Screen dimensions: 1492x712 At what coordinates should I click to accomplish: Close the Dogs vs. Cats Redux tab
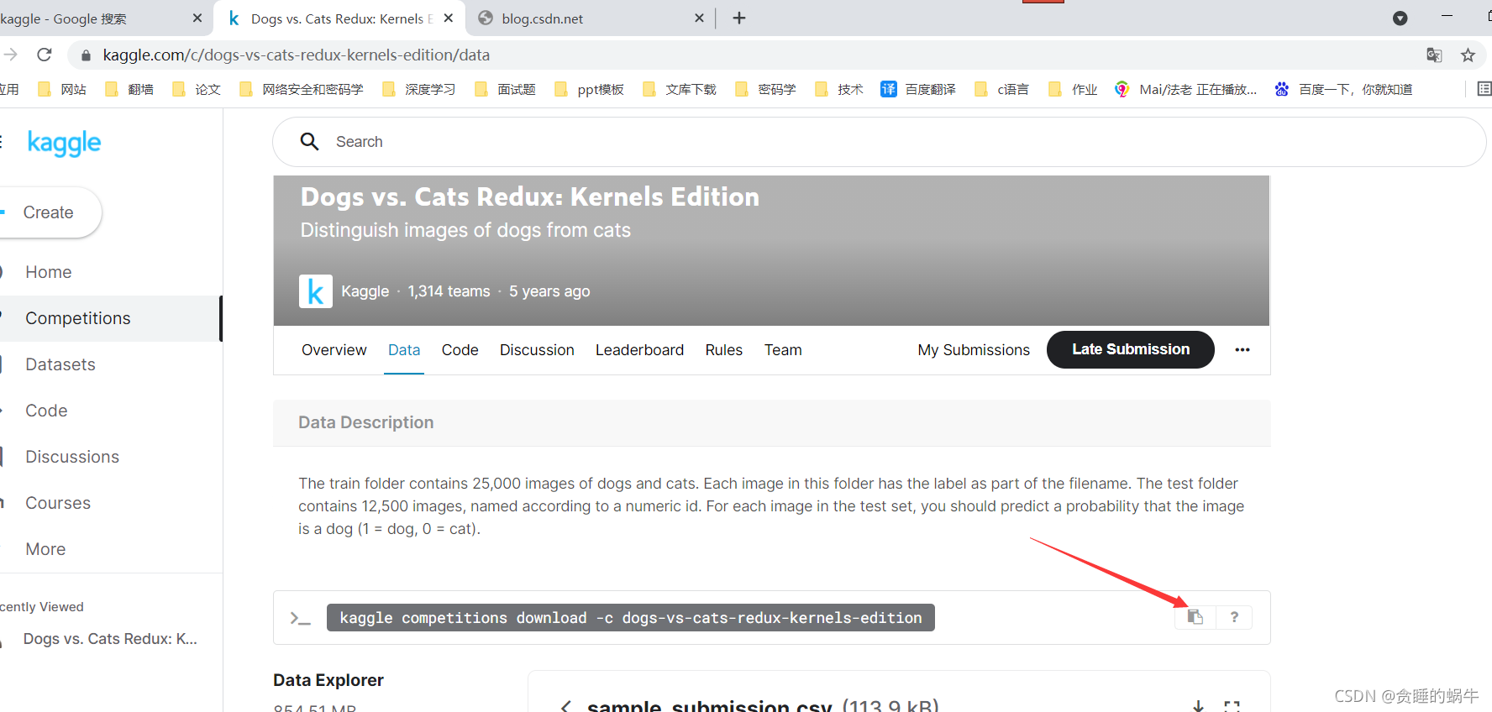pyautogui.click(x=449, y=18)
